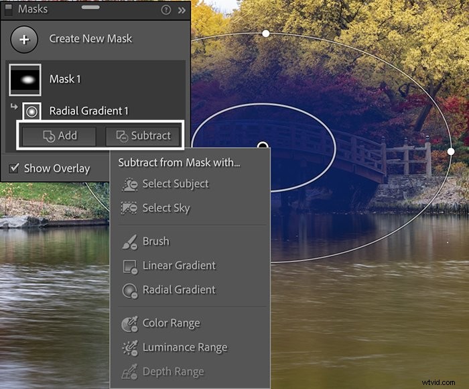Screen dimensions: 469x389
Task: Click the Create New Mask label
Action: [x=90, y=39]
